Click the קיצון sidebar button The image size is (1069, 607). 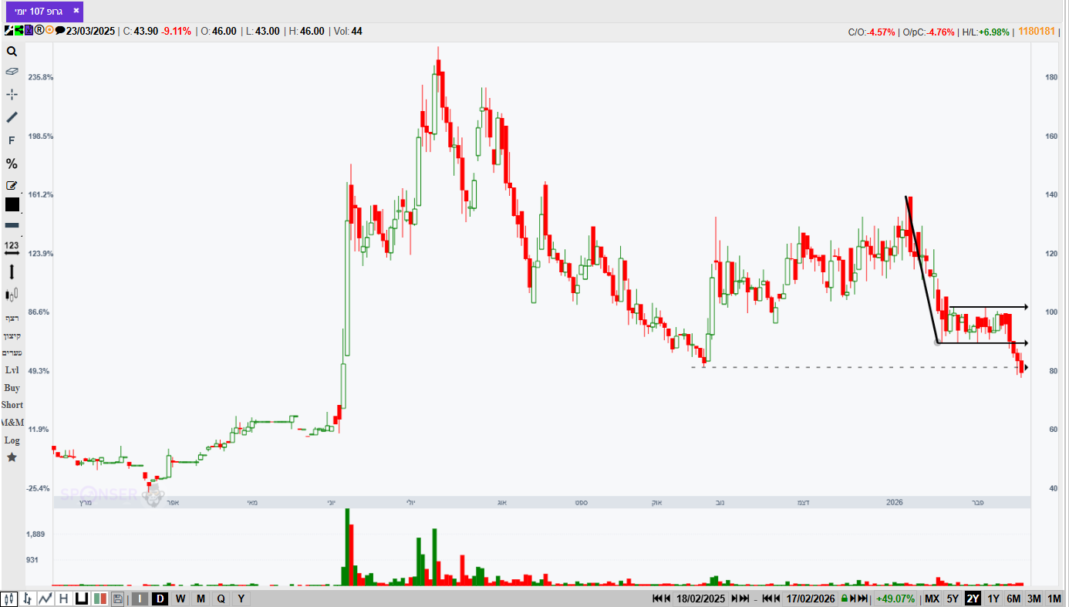(x=12, y=336)
